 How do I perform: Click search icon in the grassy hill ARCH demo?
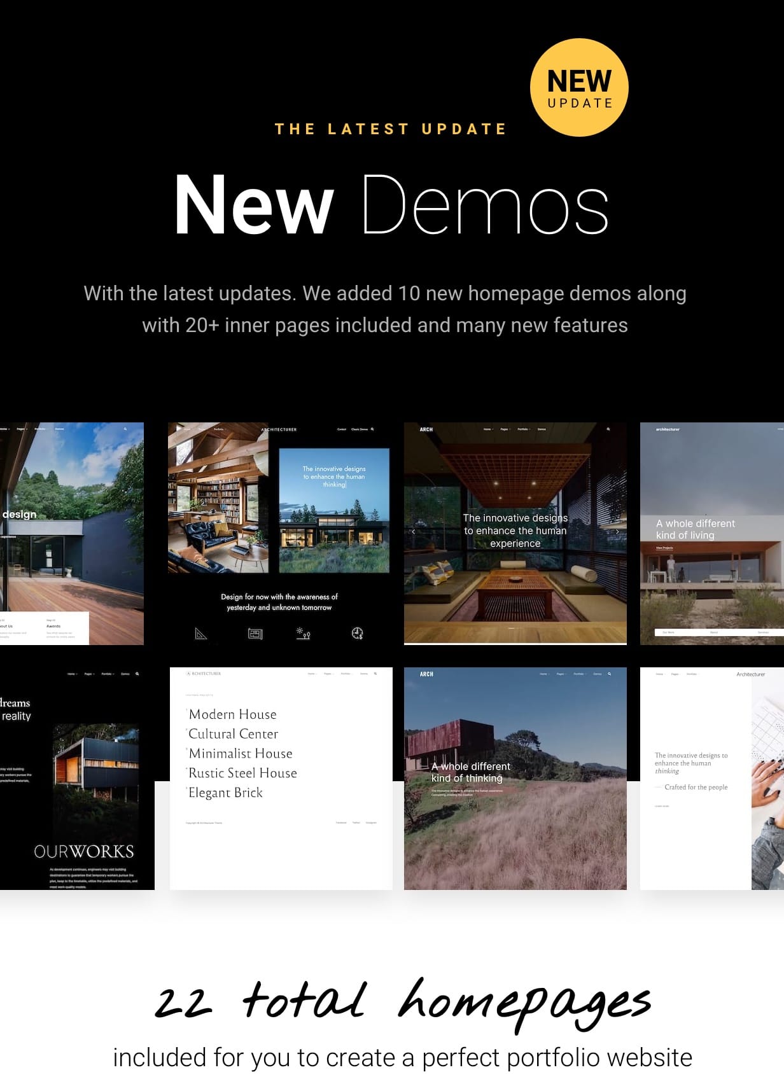pyautogui.click(x=610, y=674)
